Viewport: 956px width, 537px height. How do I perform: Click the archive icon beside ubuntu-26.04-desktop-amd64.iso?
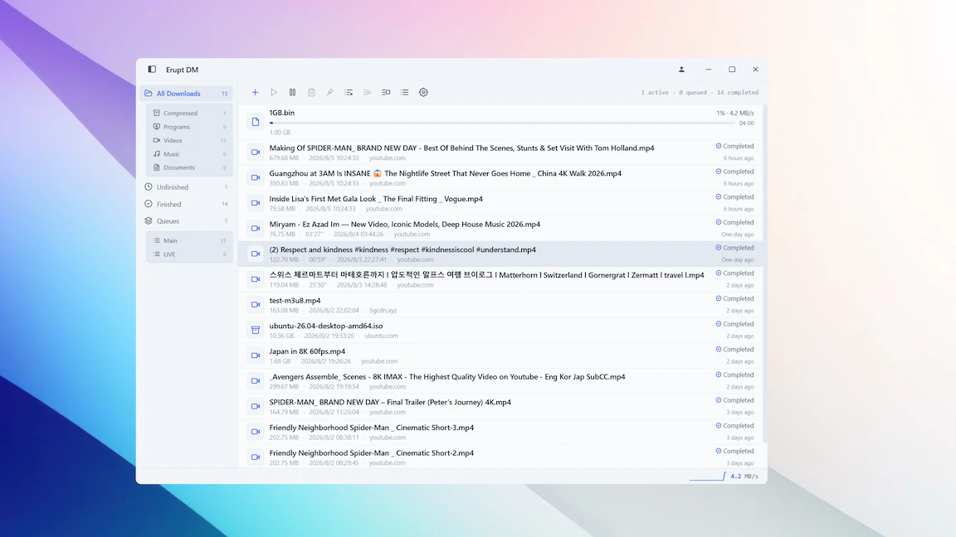[x=256, y=330]
